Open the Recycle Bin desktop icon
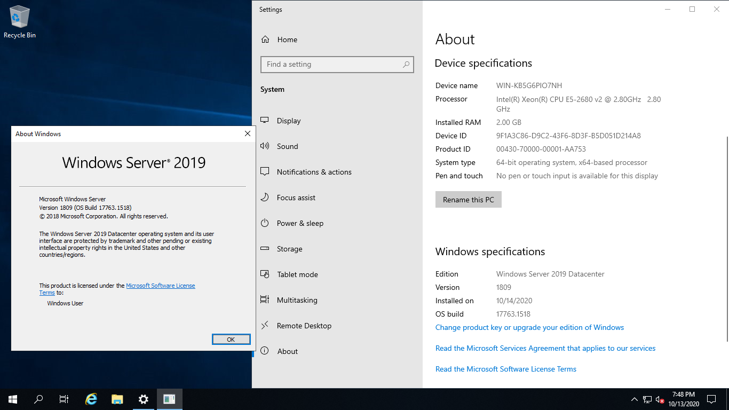 tap(20, 22)
